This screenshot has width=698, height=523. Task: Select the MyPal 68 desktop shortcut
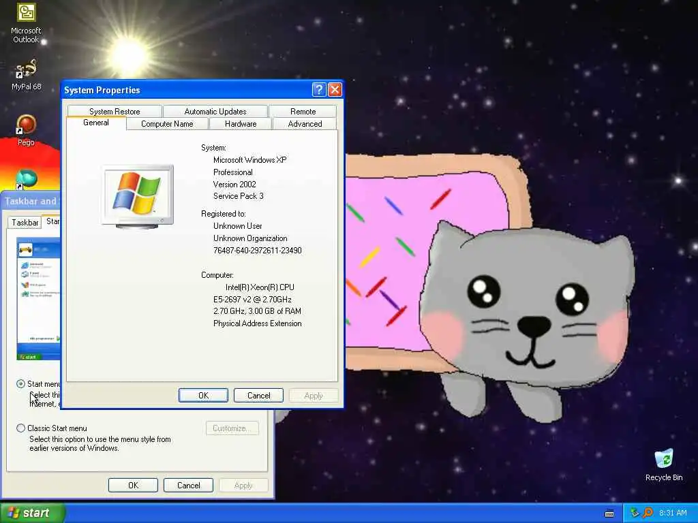pos(26,75)
